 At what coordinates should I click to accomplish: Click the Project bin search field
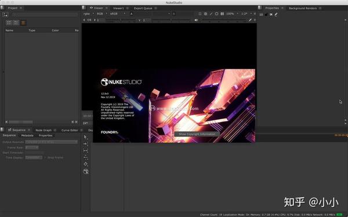click(45, 14)
